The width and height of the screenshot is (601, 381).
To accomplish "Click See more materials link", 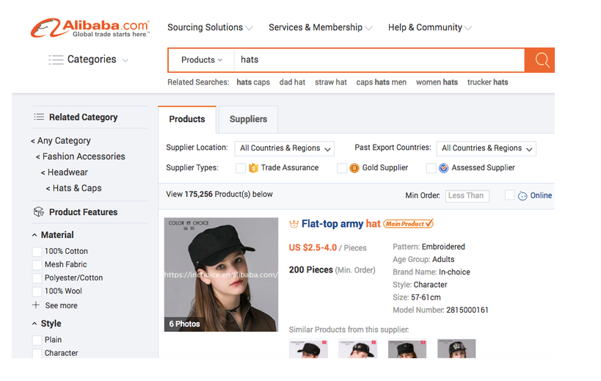I will 62,305.
